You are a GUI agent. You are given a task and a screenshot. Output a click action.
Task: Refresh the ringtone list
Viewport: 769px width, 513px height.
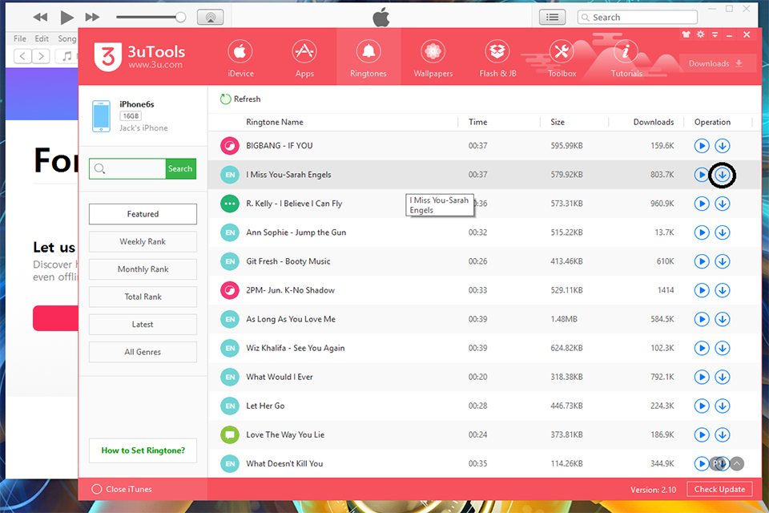240,99
